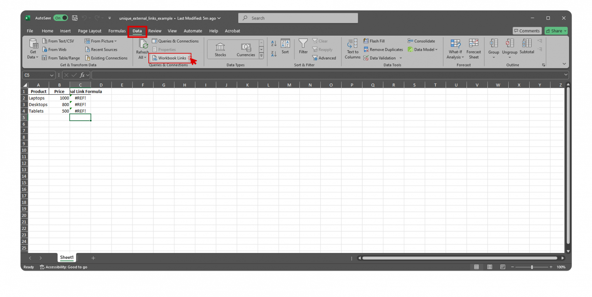Open the Consolidate tool
Viewport: 592px width, 297px height.
click(422, 41)
